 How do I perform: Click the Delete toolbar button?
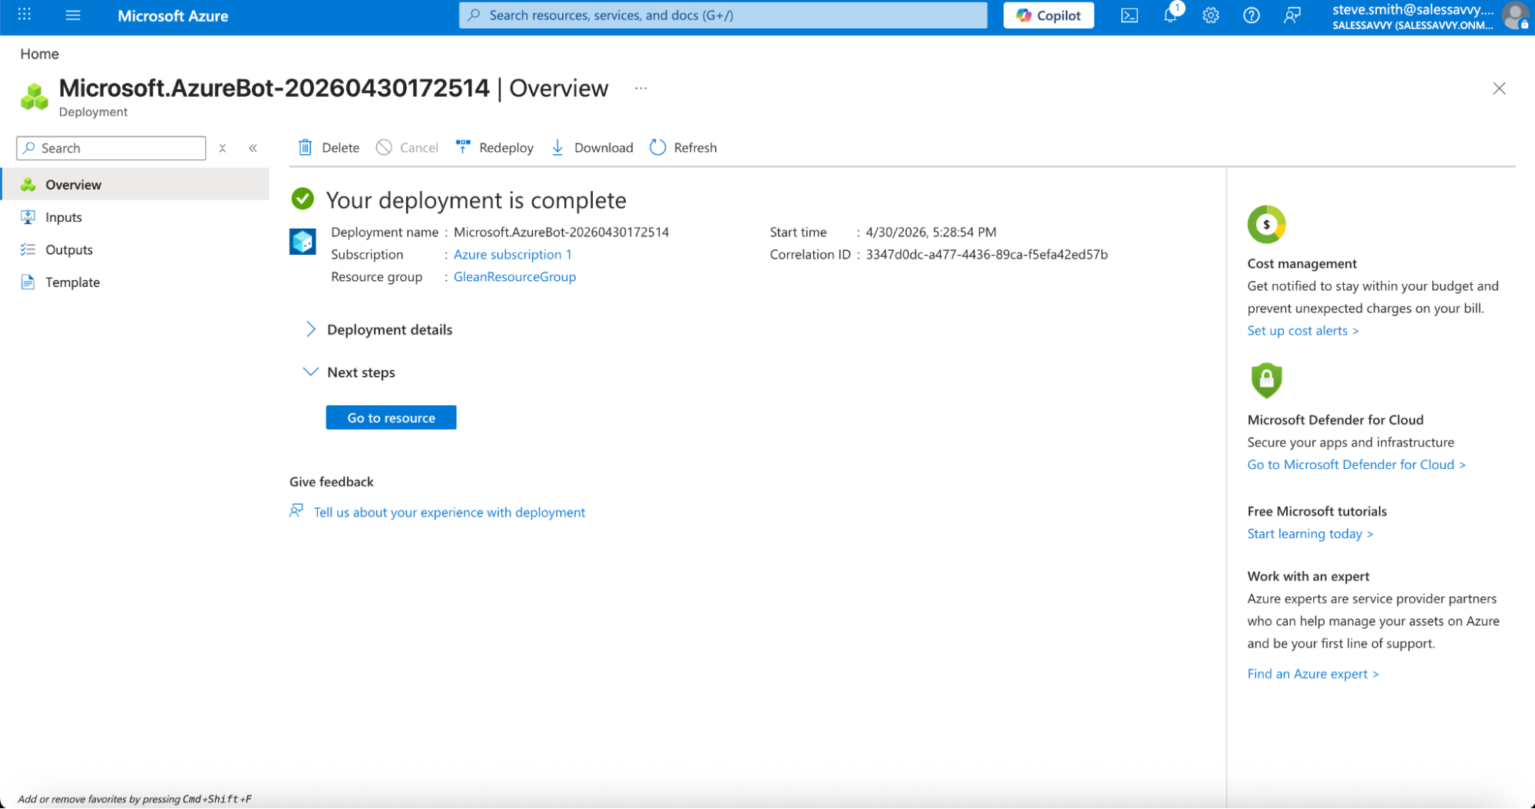point(329,147)
